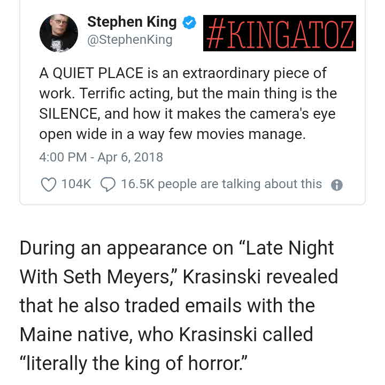Like the tweet with the heart icon

48,184
